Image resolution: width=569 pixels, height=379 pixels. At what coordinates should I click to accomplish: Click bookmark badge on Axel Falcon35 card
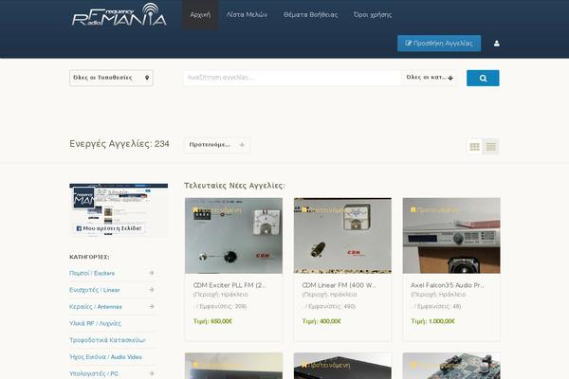[413, 209]
